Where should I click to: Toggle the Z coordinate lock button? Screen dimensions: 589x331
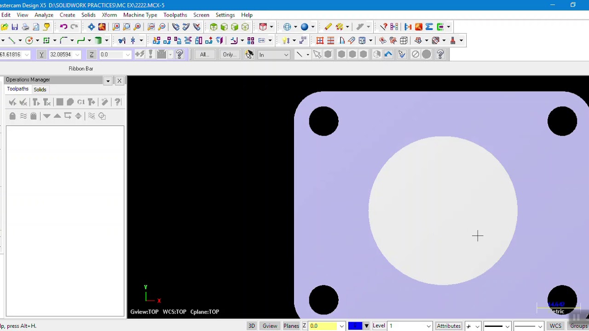pos(92,55)
